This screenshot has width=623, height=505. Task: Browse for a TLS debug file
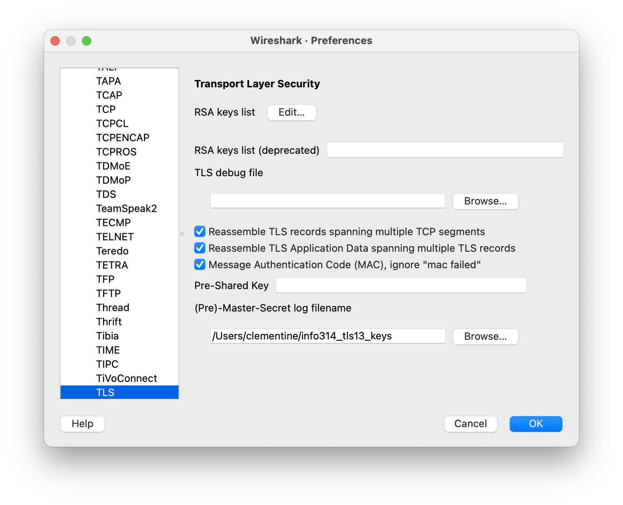point(485,201)
